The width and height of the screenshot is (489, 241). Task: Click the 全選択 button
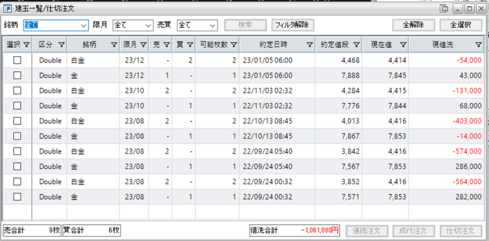click(461, 25)
